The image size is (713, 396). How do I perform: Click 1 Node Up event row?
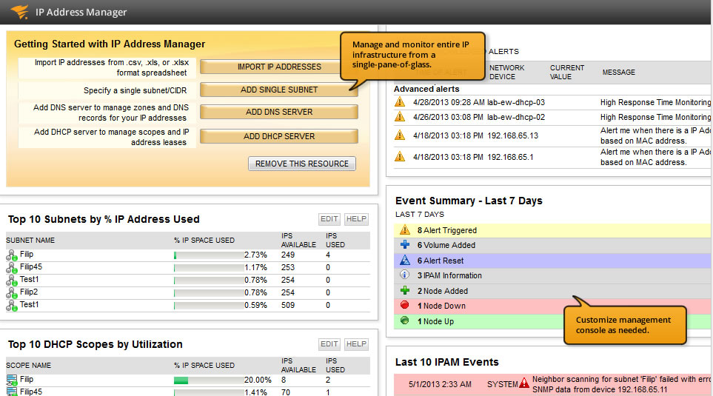point(552,321)
